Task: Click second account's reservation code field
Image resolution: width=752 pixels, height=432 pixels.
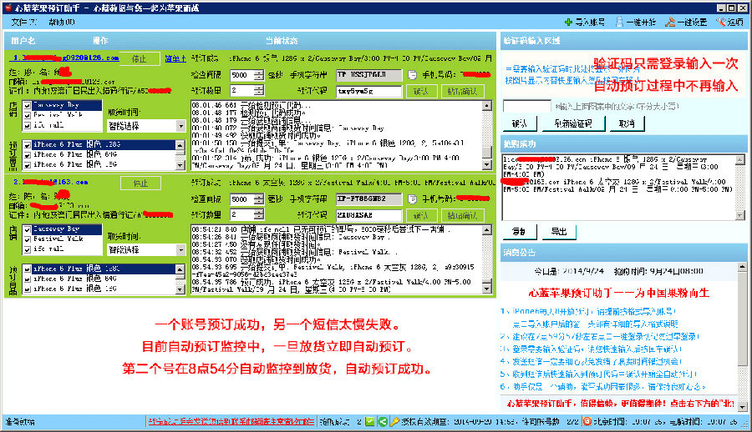Action: (x=368, y=215)
